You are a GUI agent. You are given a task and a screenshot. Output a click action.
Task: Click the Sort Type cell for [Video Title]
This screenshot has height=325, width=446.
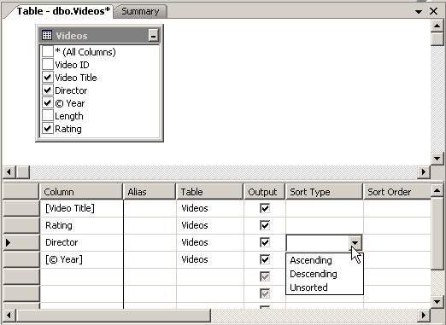tap(325, 208)
